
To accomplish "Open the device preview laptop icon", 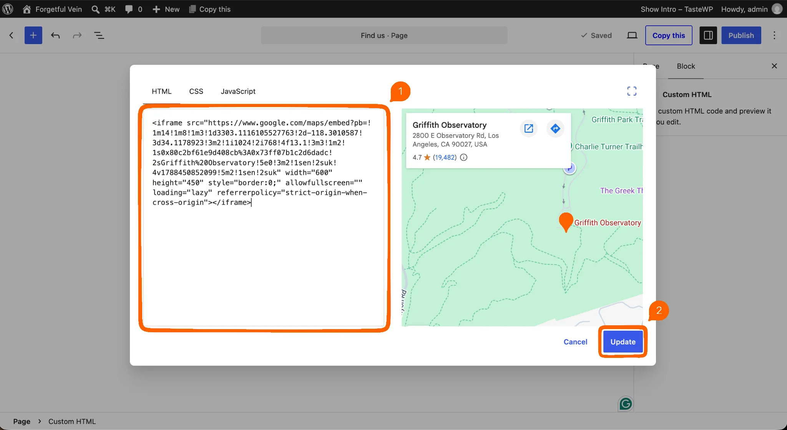I will pyautogui.click(x=632, y=35).
